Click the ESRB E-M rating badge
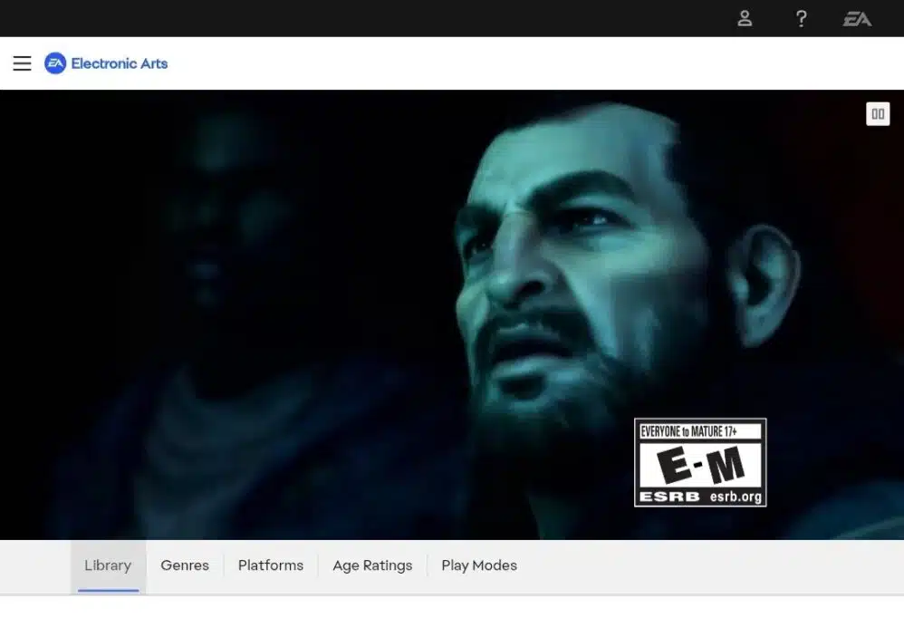 pos(700,462)
